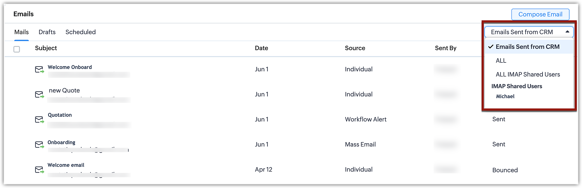This screenshot has height=188, width=582.
Task: Select the checked Emails Sent from CRM option
Action: 527,47
